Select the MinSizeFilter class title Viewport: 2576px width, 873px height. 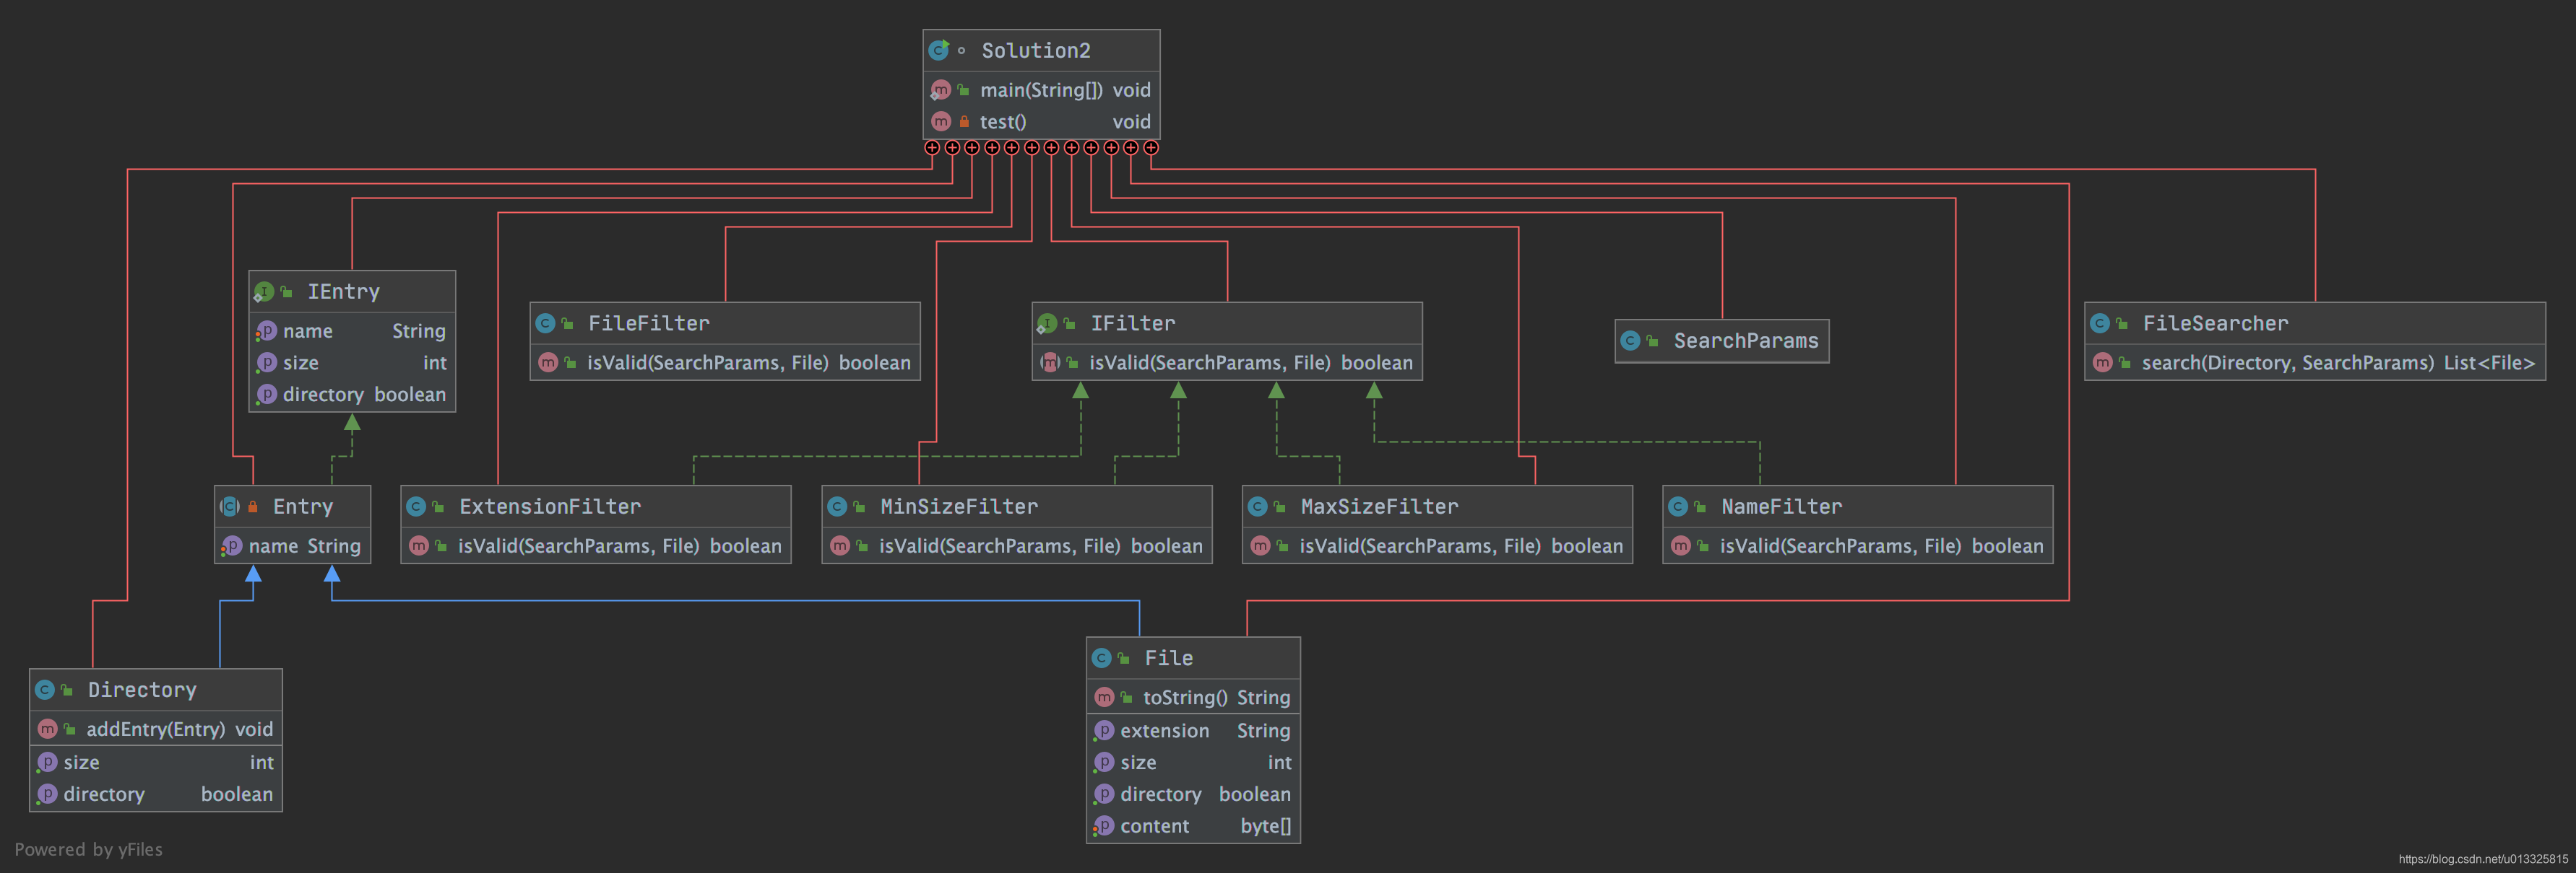click(958, 506)
